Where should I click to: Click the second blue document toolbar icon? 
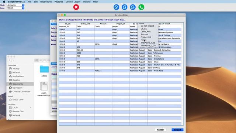coord(125,7)
